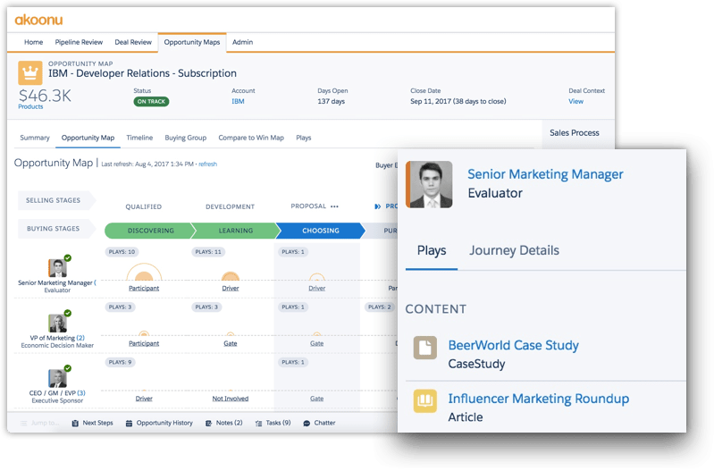Screen dimensions: 714x471
Task: Click the PLAYS: 10 badge
Action: coord(122,252)
